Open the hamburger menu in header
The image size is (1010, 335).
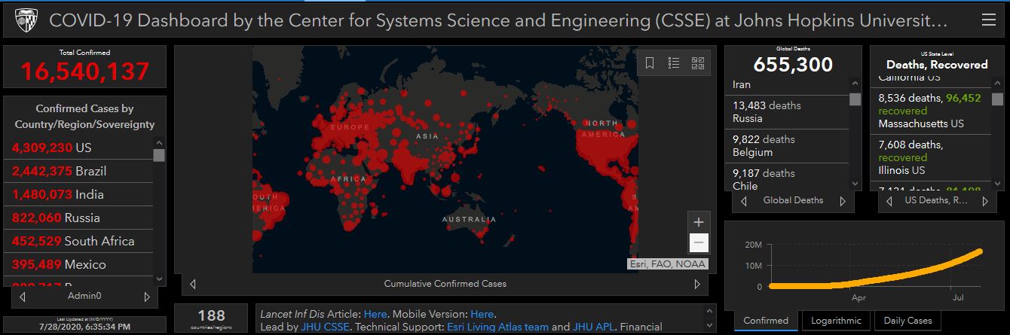(989, 20)
